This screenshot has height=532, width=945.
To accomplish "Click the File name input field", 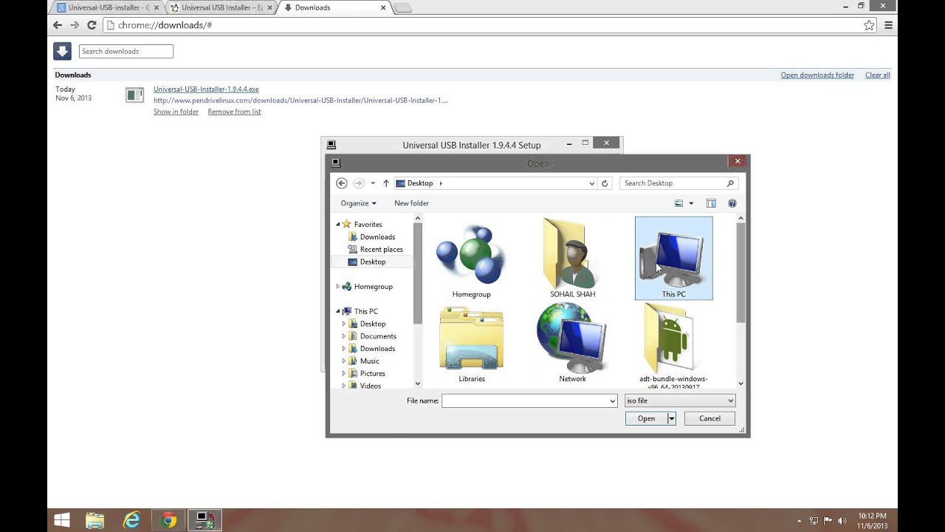I will click(x=526, y=400).
